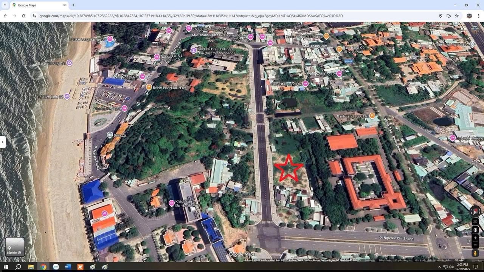Open Zalo from the taskbar
Screen dimensions: 484x272
55,267
